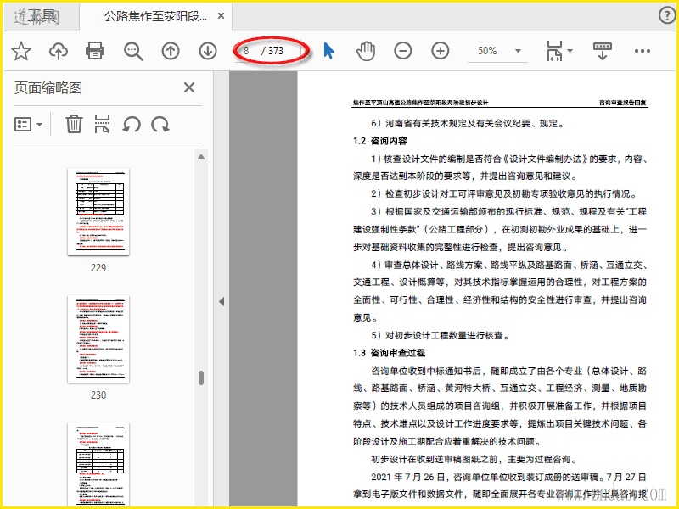Select page 229 thumbnail
Image resolution: width=679 pixels, height=509 pixels.
(x=98, y=211)
